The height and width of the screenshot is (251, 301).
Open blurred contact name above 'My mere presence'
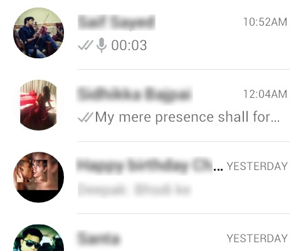coord(135,95)
